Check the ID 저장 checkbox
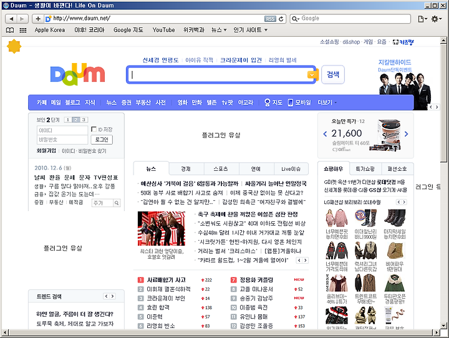The image size is (449, 338). tap(94, 129)
